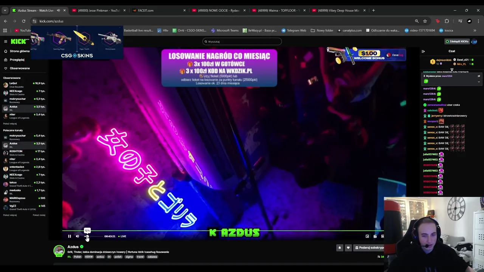Pause the live stream video
The image size is (484, 272).
pos(70,236)
